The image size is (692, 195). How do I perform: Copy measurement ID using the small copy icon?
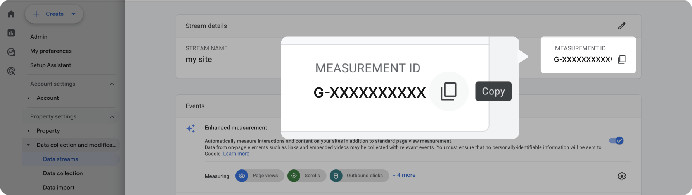622,59
